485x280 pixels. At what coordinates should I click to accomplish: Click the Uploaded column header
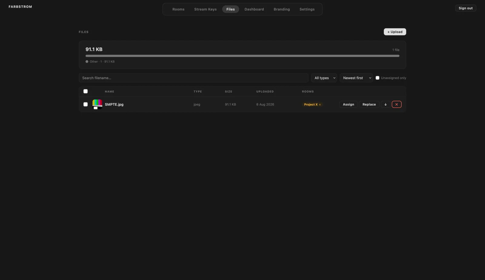265,92
